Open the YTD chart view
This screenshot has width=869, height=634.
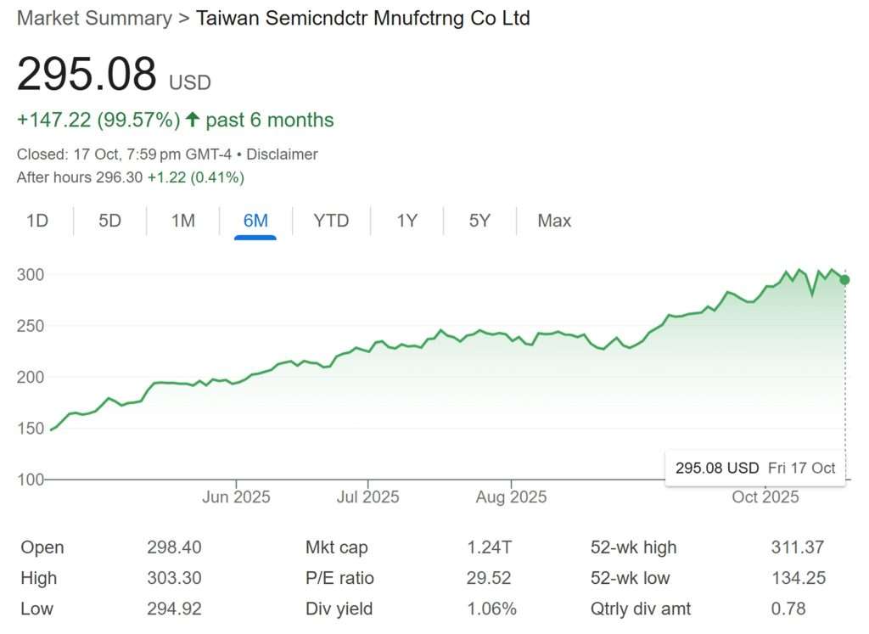[x=331, y=221]
